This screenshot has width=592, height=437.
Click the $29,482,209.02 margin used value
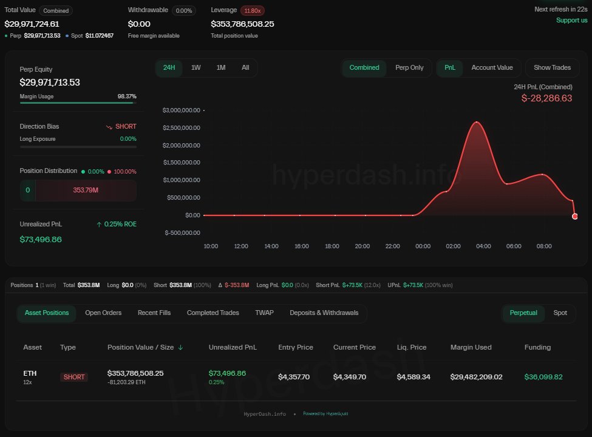tap(476, 377)
